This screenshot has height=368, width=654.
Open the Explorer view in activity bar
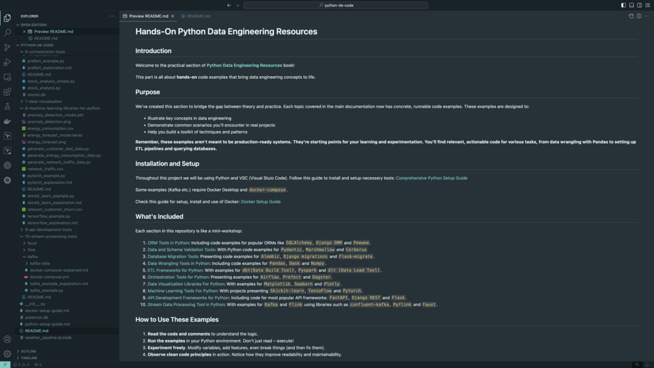point(7,18)
